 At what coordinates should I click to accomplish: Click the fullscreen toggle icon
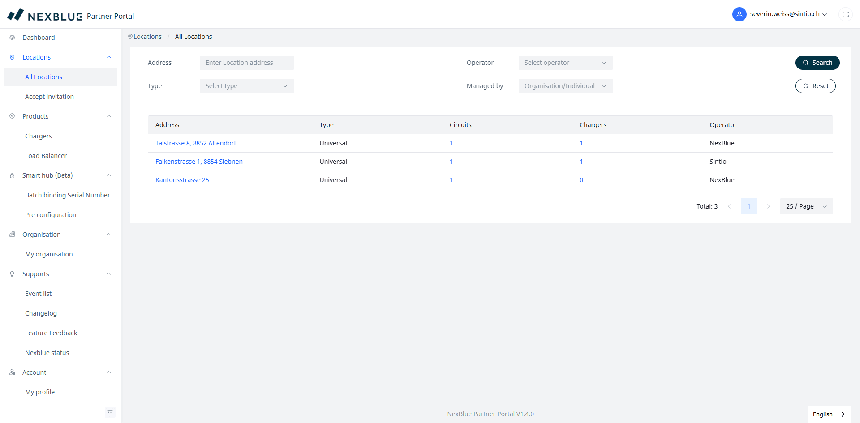pyautogui.click(x=845, y=14)
